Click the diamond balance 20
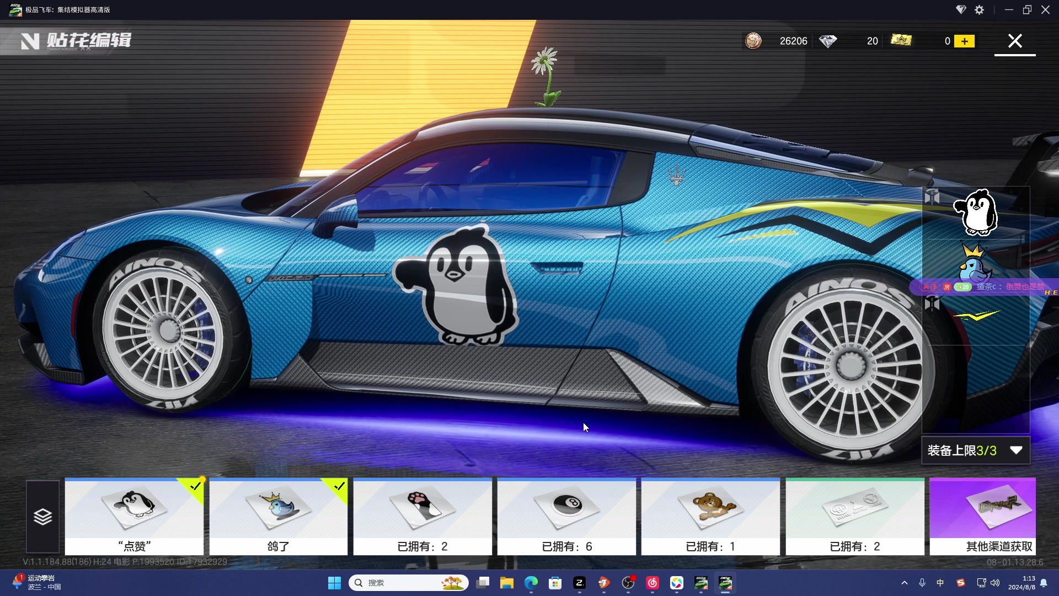The image size is (1059, 596). pyautogui.click(x=872, y=41)
